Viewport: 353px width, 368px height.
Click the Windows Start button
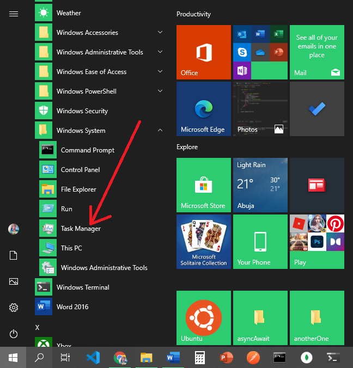pos(13,358)
